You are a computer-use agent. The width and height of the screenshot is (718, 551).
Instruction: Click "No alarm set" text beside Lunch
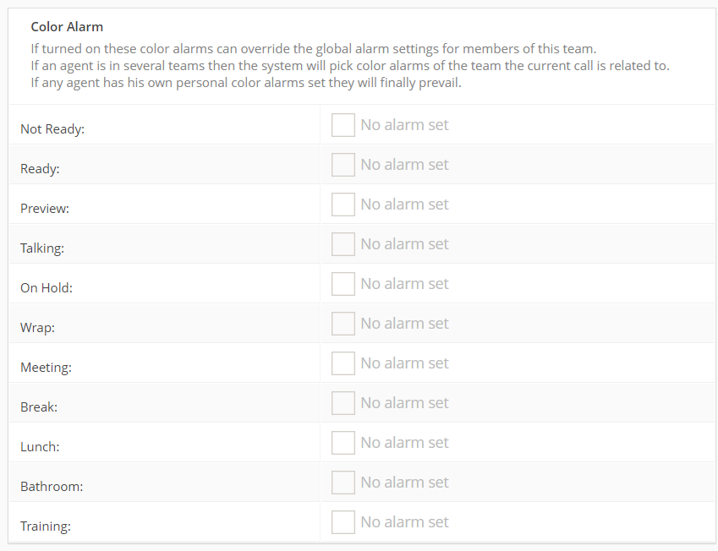point(404,443)
